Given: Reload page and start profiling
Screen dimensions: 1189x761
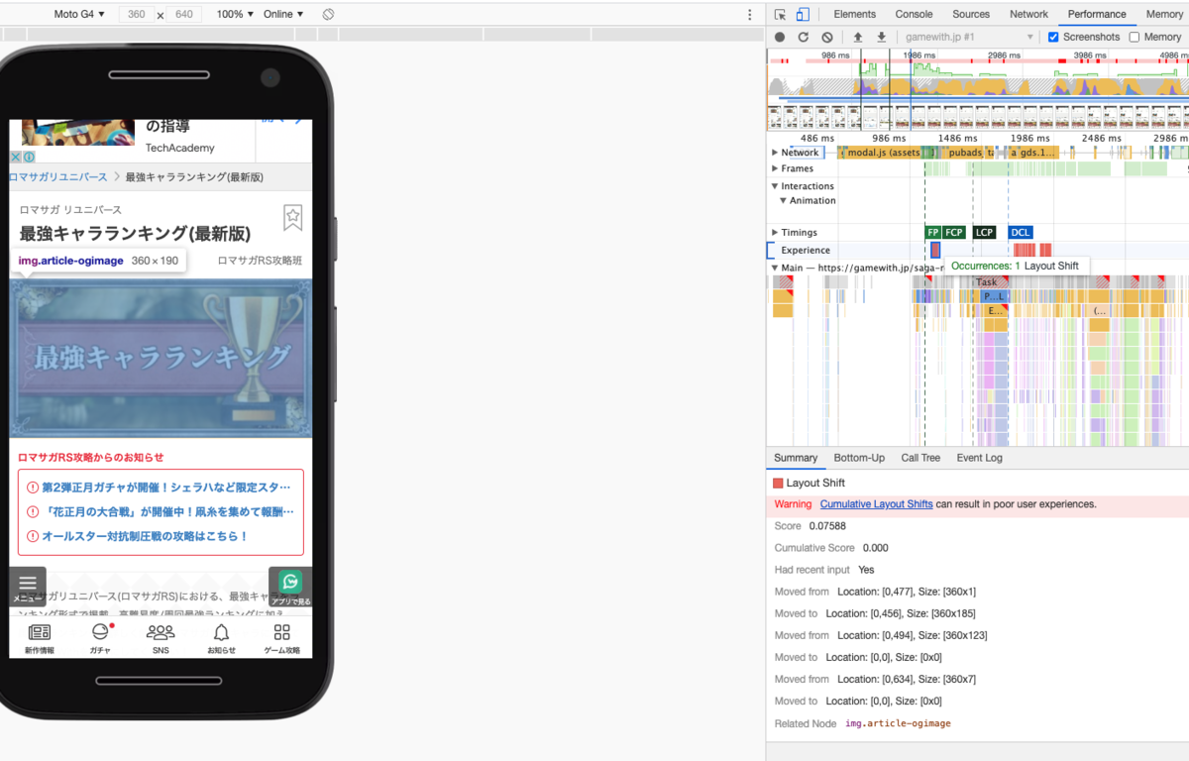Looking at the screenshot, I should pyautogui.click(x=804, y=37).
